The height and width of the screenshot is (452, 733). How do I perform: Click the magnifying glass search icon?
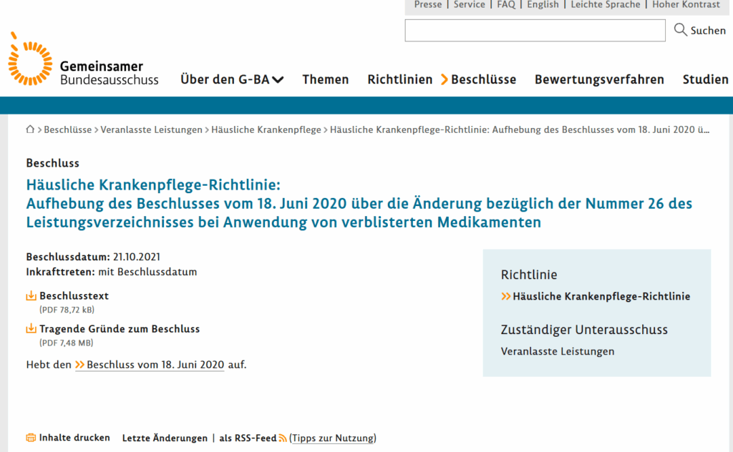[x=680, y=30]
